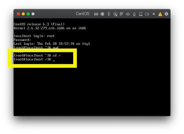Click the 'Last login: Thu Feb 20' line
This screenshot has height=134, width=184.
[x=52, y=44]
